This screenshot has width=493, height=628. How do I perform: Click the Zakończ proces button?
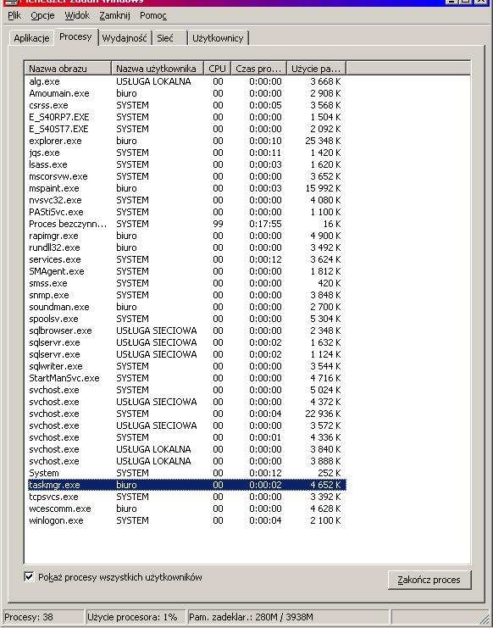pyautogui.click(x=429, y=580)
